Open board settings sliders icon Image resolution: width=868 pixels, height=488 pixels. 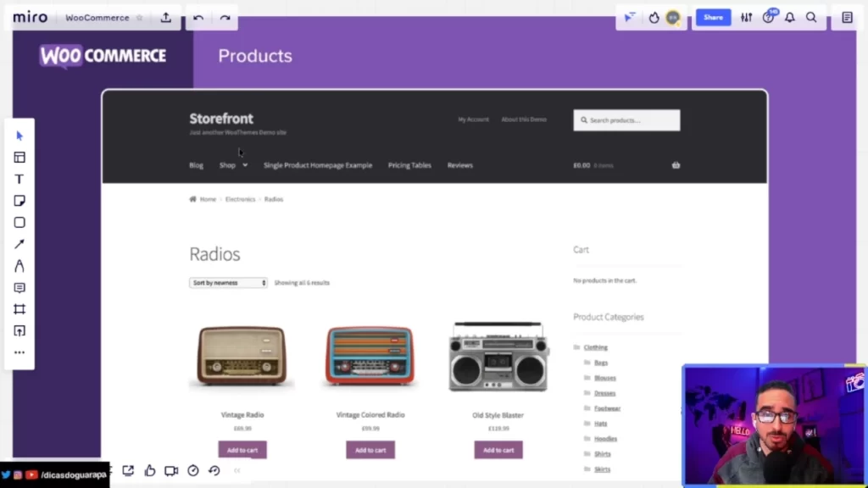click(746, 18)
